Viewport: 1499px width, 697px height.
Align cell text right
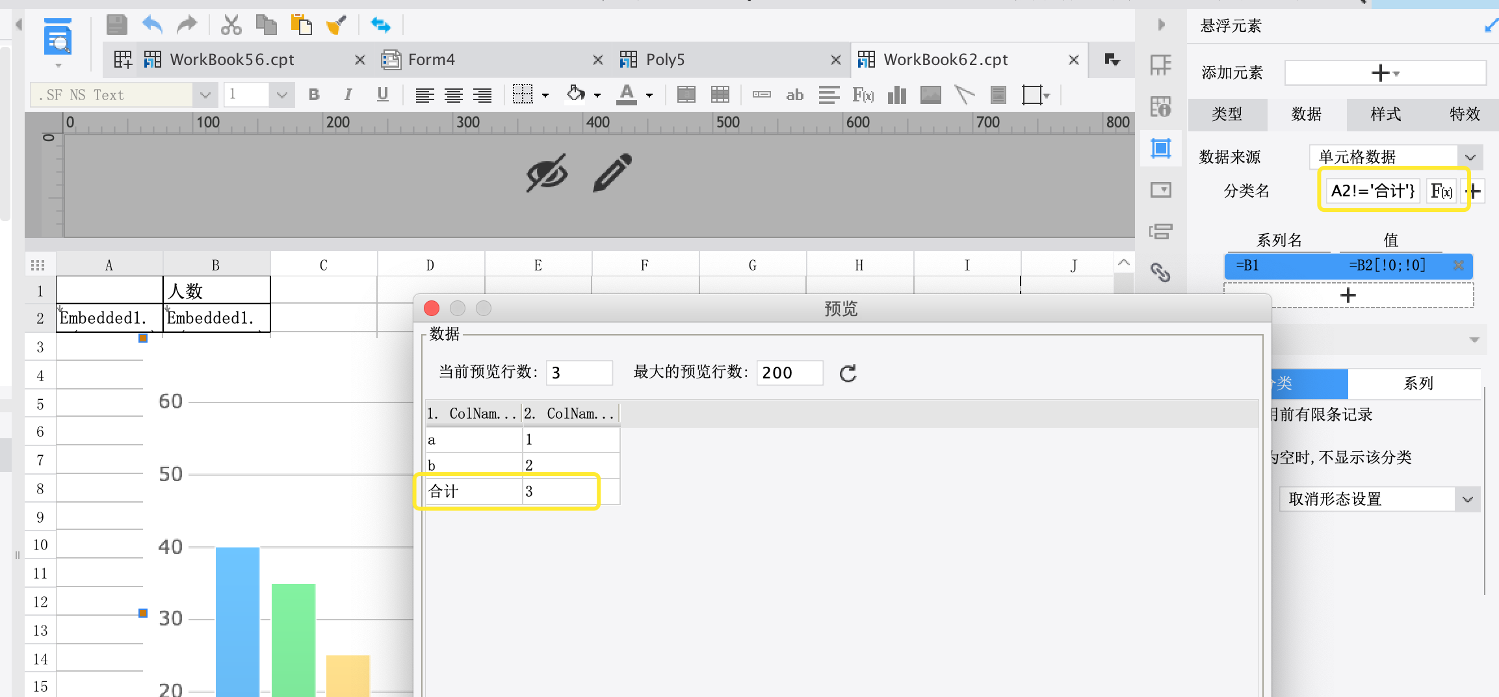pos(482,96)
